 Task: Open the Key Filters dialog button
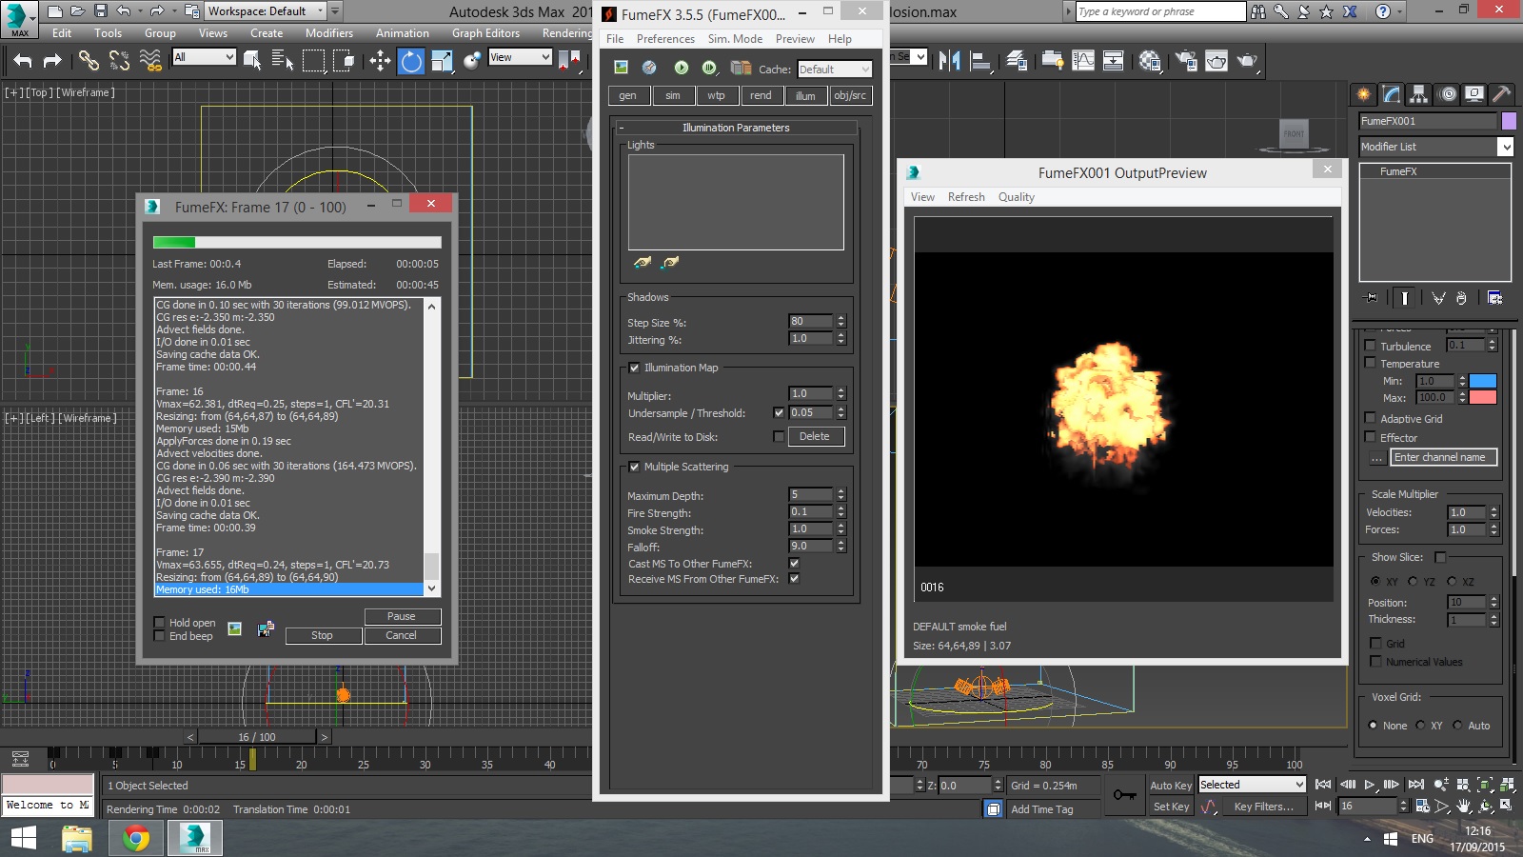pyautogui.click(x=1263, y=807)
